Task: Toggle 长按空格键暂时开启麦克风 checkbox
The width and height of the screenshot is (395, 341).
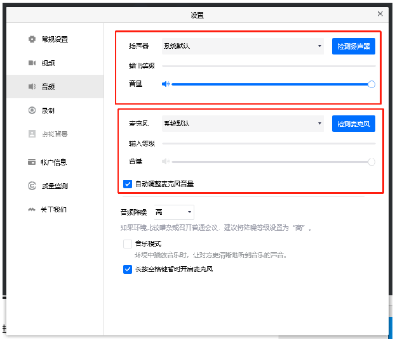Action: coord(128,269)
